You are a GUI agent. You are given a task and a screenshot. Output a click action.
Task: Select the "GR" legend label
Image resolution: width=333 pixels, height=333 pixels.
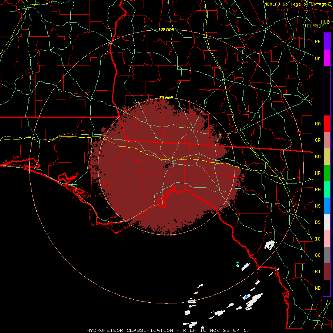point(318,140)
